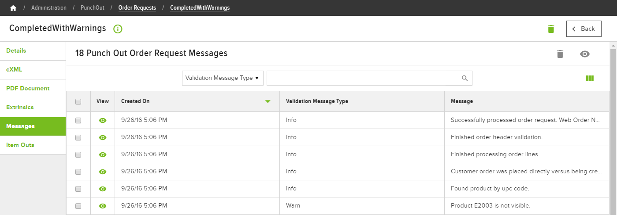This screenshot has height=215, width=617.
Task: Click the search magnifier icon
Action: pyautogui.click(x=465, y=78)
